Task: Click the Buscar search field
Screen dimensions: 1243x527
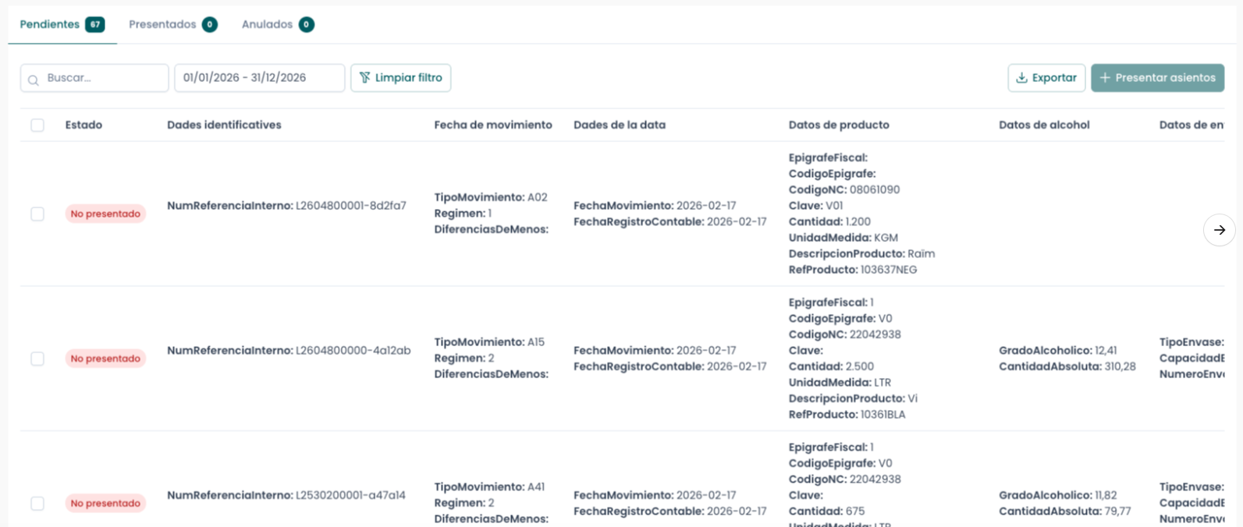Action: 94,78
